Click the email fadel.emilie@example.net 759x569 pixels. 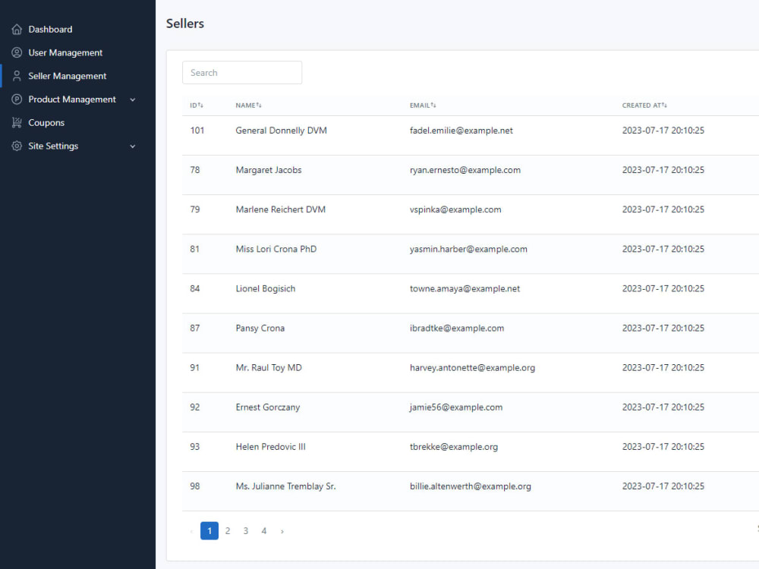tap(461, 130)
